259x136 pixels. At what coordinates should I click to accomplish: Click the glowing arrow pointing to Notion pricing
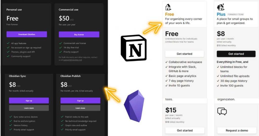[152, 28]
